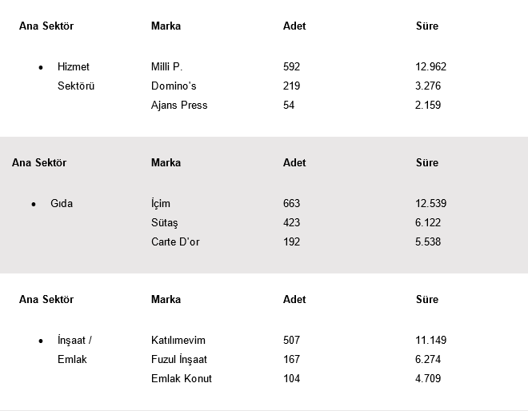528x411 pixels.
Task: Click the Süre header in İnşaat table
Action: [x=427, y=300]
